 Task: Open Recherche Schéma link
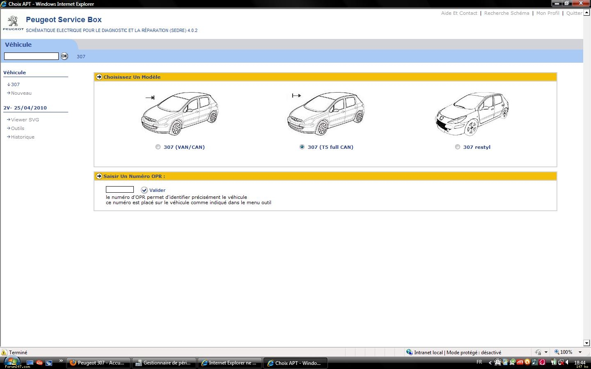tap(507, 13)
